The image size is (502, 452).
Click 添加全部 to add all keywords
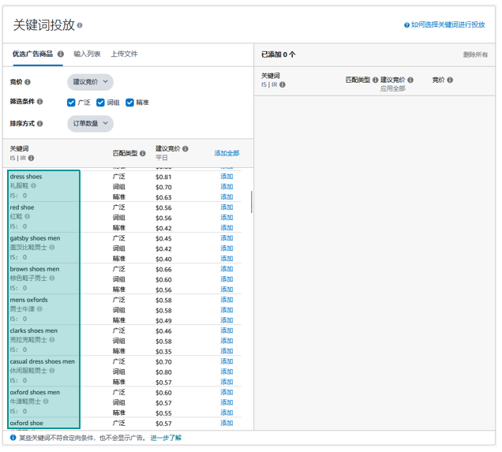[227, 153]
